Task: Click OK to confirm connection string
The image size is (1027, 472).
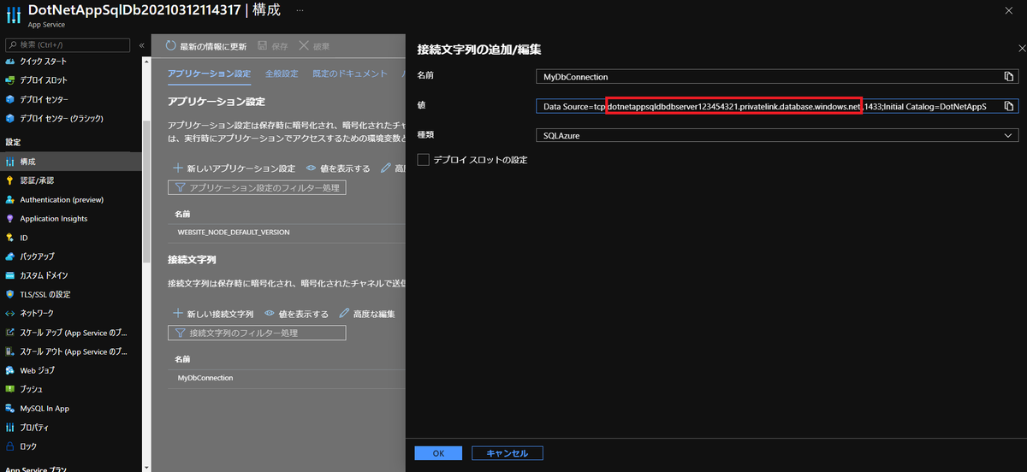Action: point(438,453)
